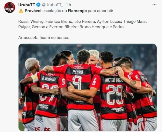The width and height of the screenshot is (162, 132).
Task: Click the VICTOR HUGO name on the jersey
Action: pyautogui.click(x=114, y=80)
